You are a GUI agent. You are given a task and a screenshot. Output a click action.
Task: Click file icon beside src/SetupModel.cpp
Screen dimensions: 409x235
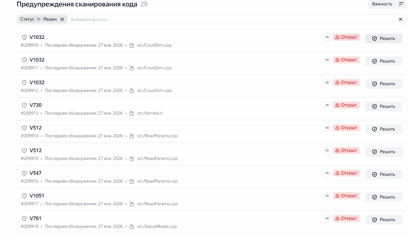(132, 227)
